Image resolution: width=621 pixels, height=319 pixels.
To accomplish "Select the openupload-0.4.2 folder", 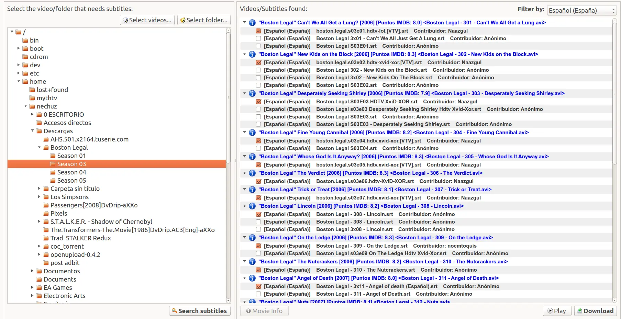I will pyautogui.click(x=75, y=255).
